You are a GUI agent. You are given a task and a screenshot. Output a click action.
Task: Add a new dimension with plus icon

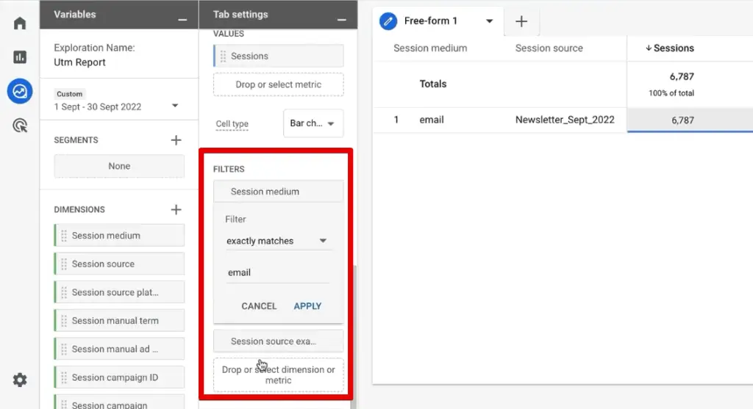[176, 209]
